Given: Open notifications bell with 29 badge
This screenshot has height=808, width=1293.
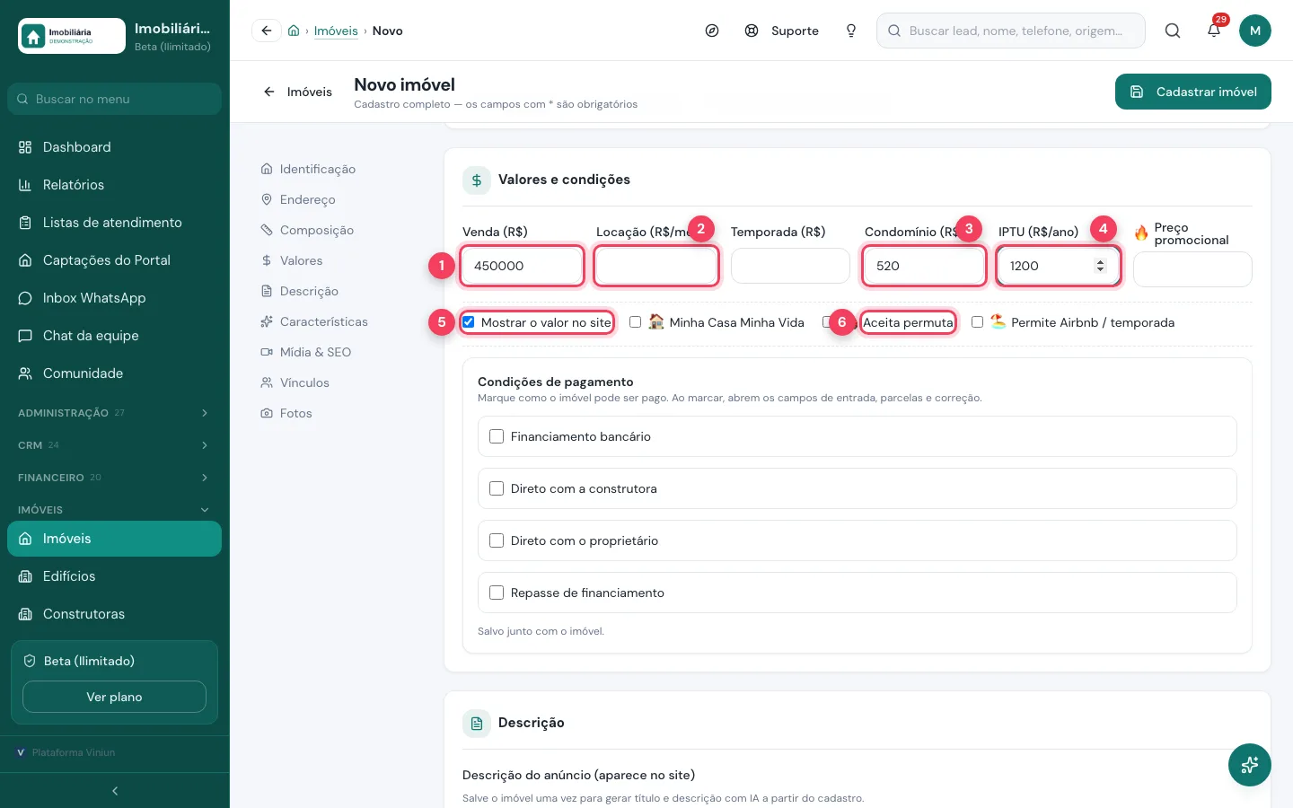Looking at the screenshot, I should 1214,31.
